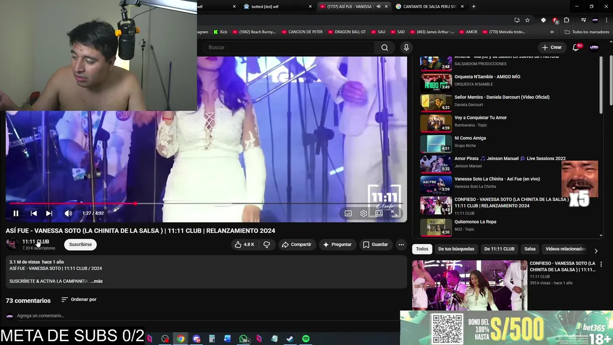Open Steam from the taskbar

tap(290, 339)
